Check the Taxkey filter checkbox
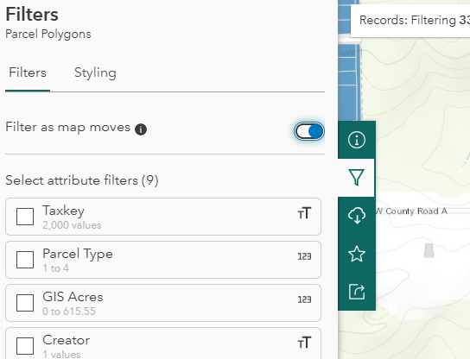This screenshot has width=470, height=359. click(25, 217)
